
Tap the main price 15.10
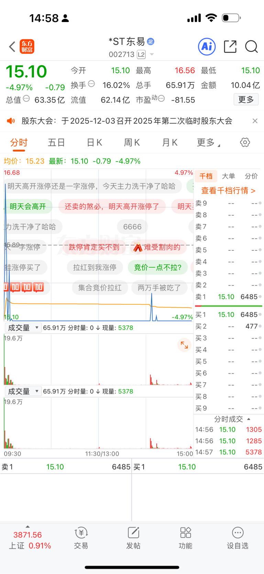point(26,72)
